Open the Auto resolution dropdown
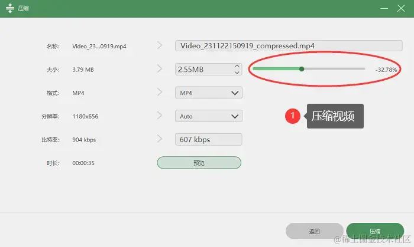 coord(209,116)
